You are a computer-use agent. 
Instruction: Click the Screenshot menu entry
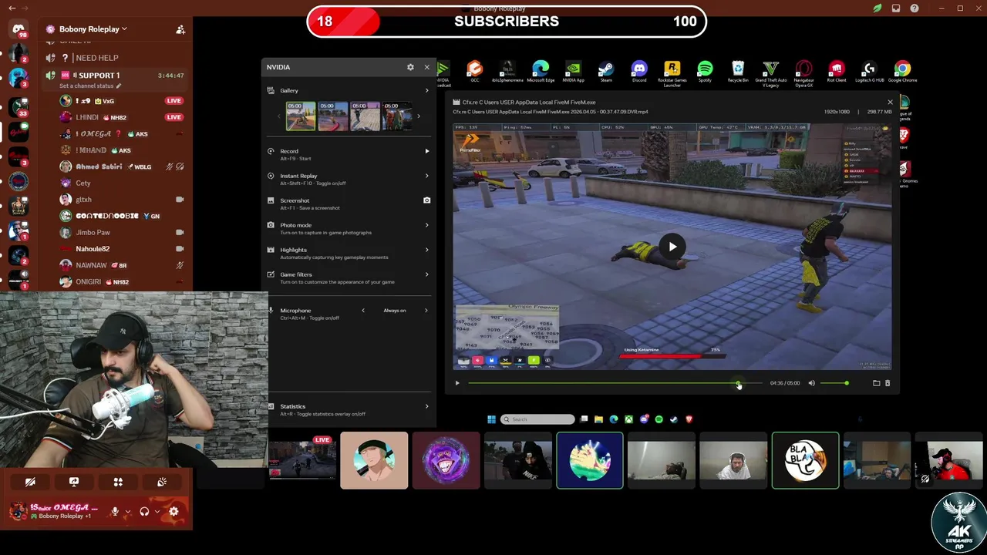coord(349,203)
